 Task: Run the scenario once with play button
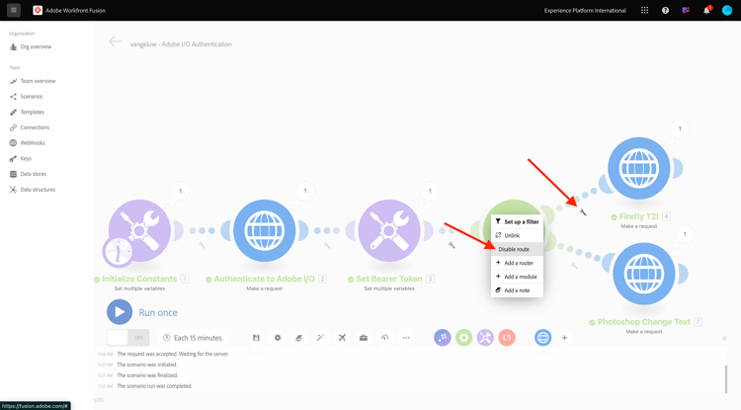click(x=120, y=312)
